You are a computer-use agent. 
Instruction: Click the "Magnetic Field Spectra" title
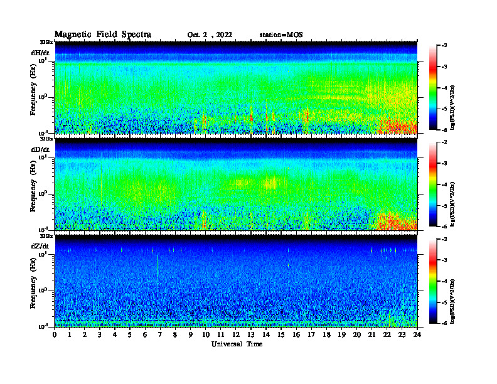click(103, 35)
